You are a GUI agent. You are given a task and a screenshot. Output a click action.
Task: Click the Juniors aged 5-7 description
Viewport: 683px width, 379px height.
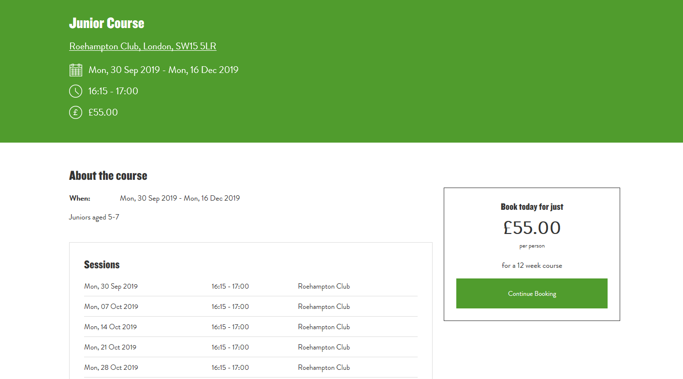point(94,217)
